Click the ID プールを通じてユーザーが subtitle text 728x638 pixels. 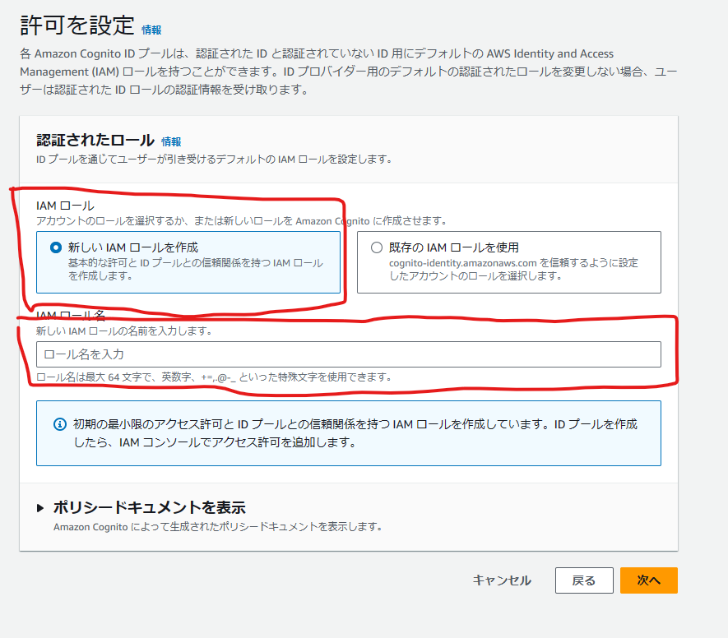pos(214,159)
